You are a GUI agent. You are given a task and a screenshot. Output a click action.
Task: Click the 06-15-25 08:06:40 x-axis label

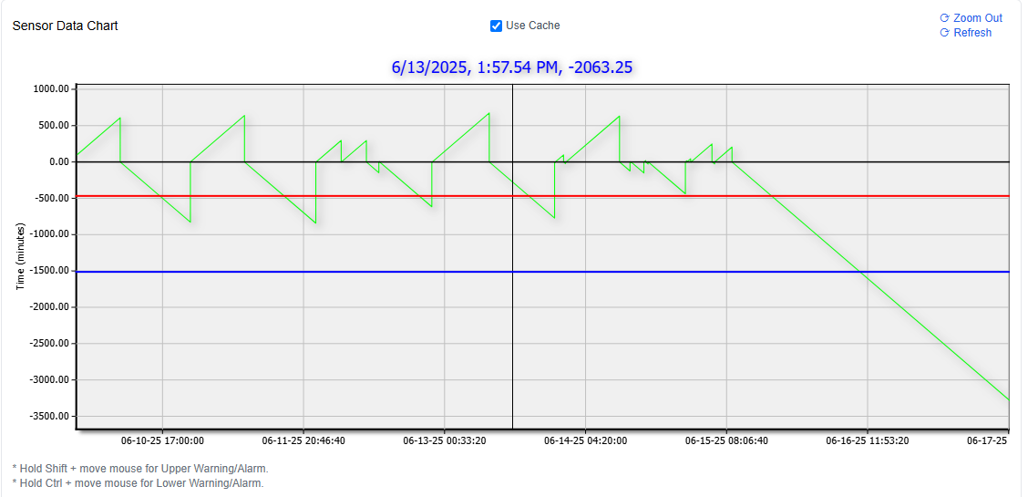[726, 440]
